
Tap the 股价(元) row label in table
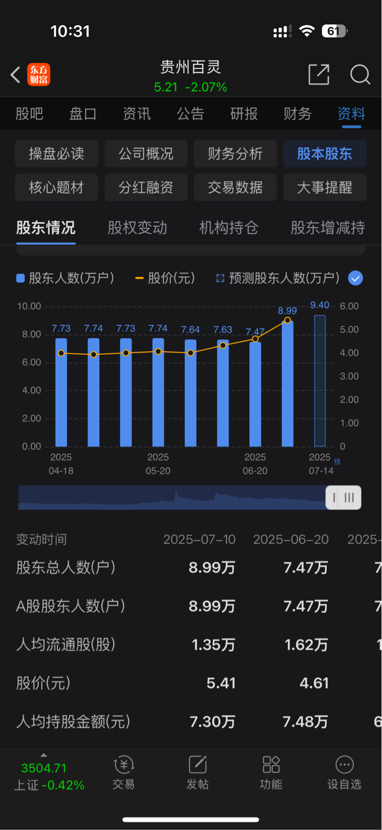43,683
